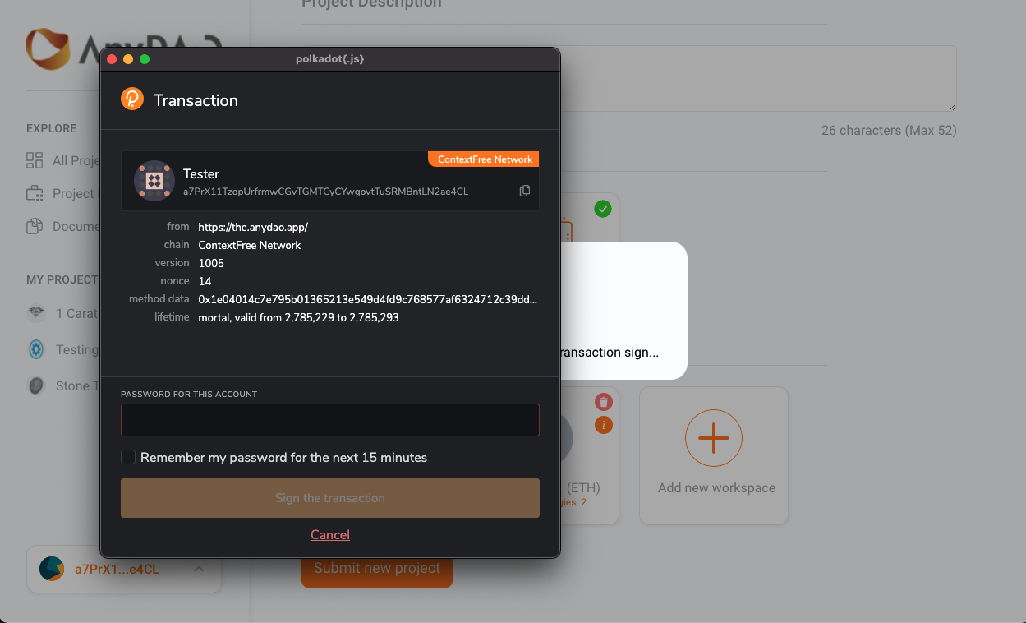
Task: Open the 1 Carat project
Action: (x=63, y=313)
